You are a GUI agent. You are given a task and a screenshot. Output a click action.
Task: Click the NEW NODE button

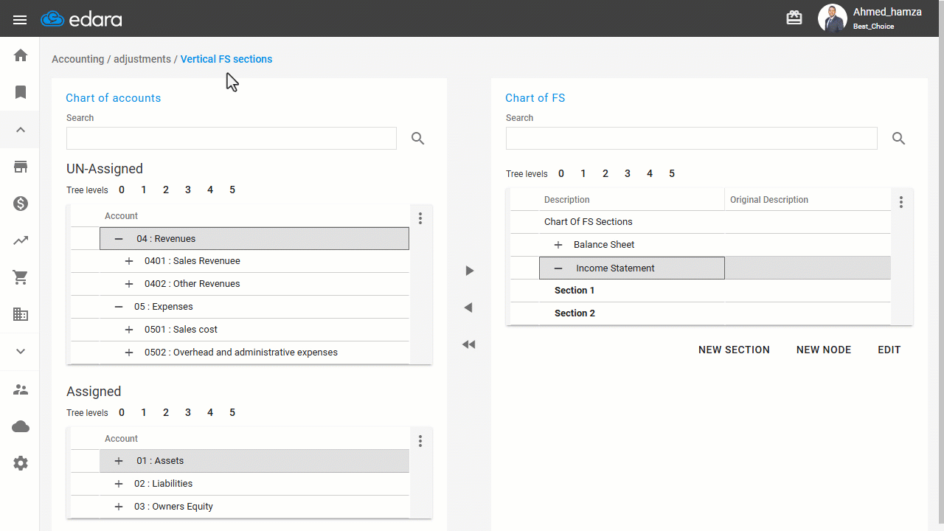824,350
